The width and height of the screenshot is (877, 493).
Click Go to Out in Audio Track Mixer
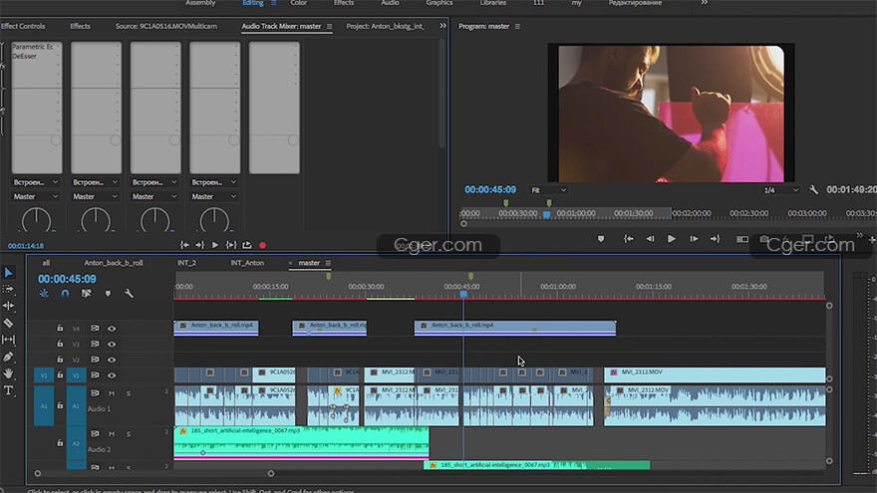(199, 245)
